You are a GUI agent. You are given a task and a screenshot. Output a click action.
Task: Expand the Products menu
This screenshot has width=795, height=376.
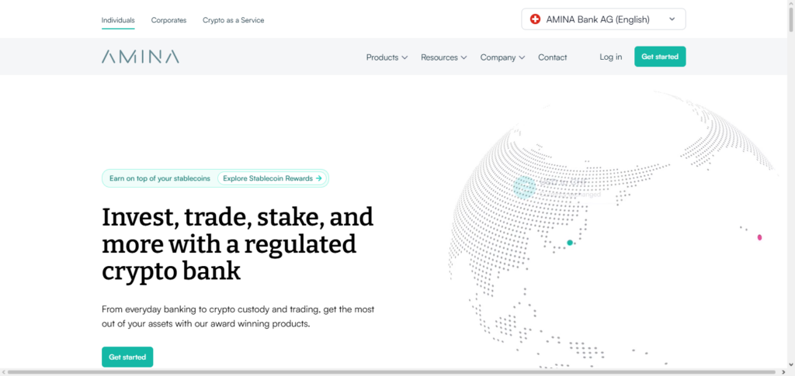387,57
